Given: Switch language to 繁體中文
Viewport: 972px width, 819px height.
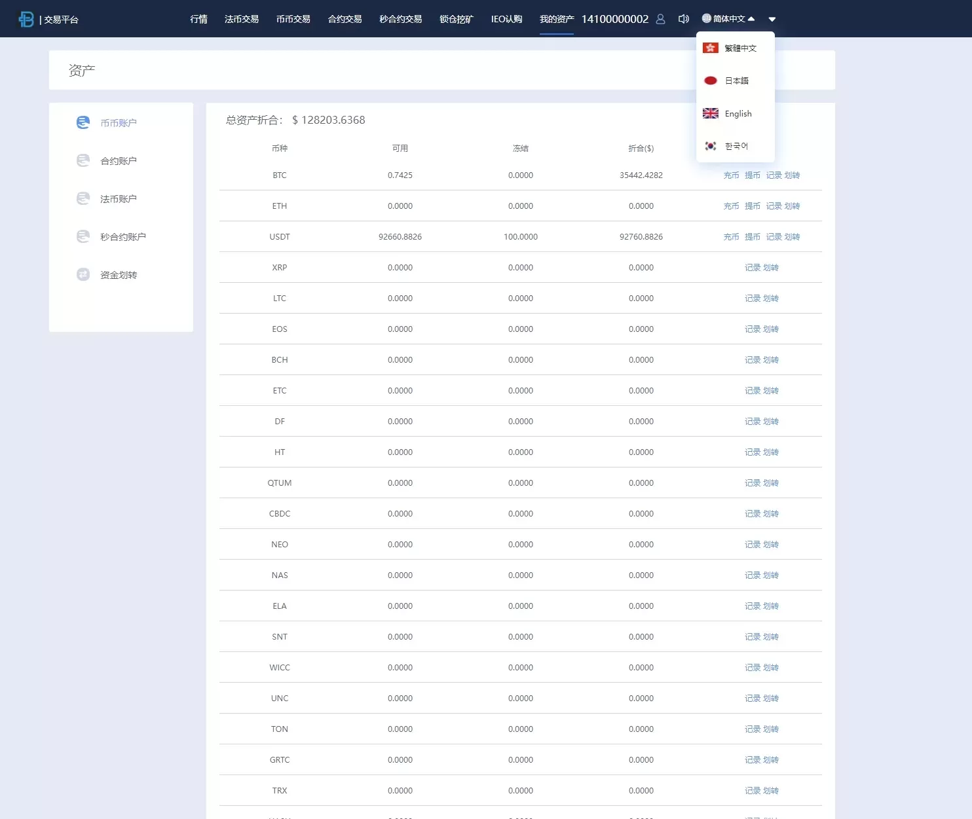Looking at the screenshot, I should pyautogui.click(x=740, y=48).
